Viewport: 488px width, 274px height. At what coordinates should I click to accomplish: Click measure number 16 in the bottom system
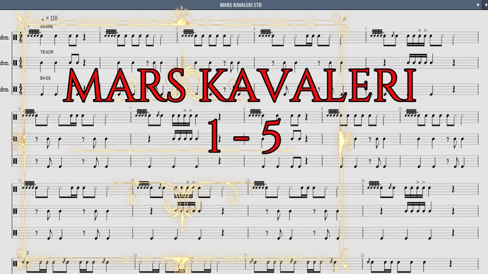click(135, 255)
